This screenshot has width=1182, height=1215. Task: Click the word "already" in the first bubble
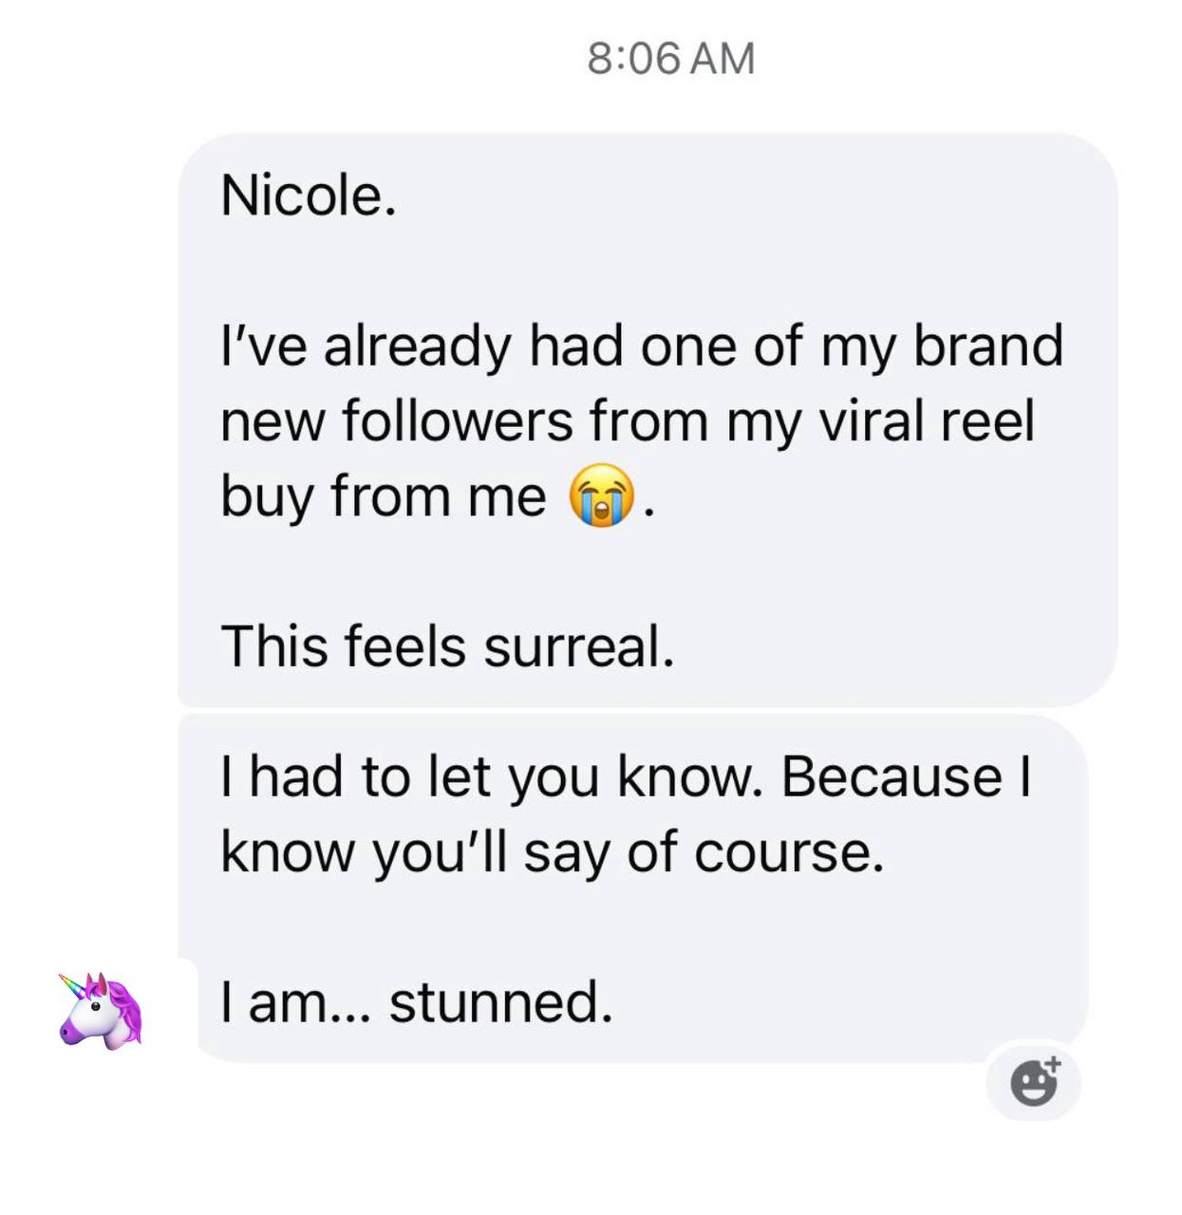pos(417,347)
